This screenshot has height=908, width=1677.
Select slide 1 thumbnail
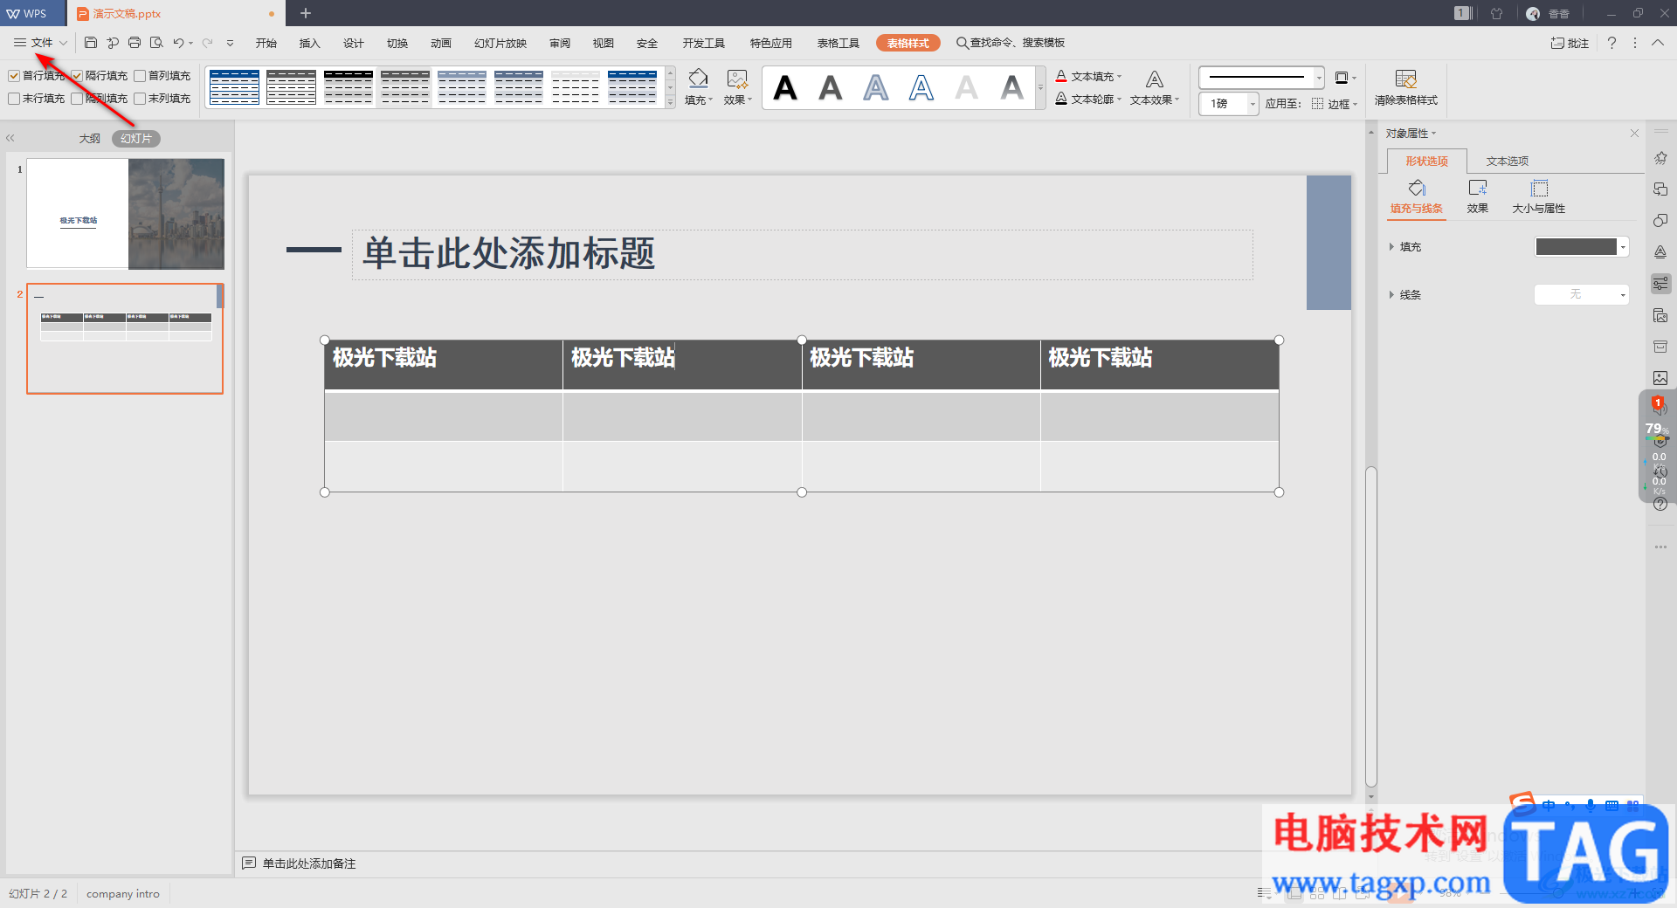[126, 214]
